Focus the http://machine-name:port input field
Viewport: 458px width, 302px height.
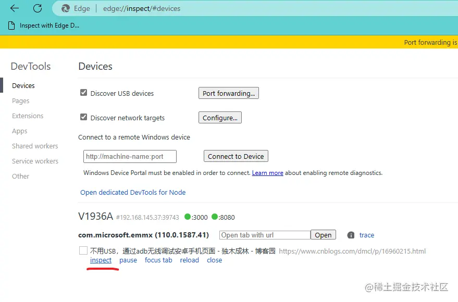tap(130, 156)
